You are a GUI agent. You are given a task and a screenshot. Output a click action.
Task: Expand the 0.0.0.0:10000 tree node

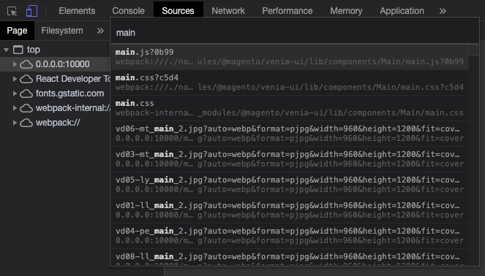tap(15, 64)
